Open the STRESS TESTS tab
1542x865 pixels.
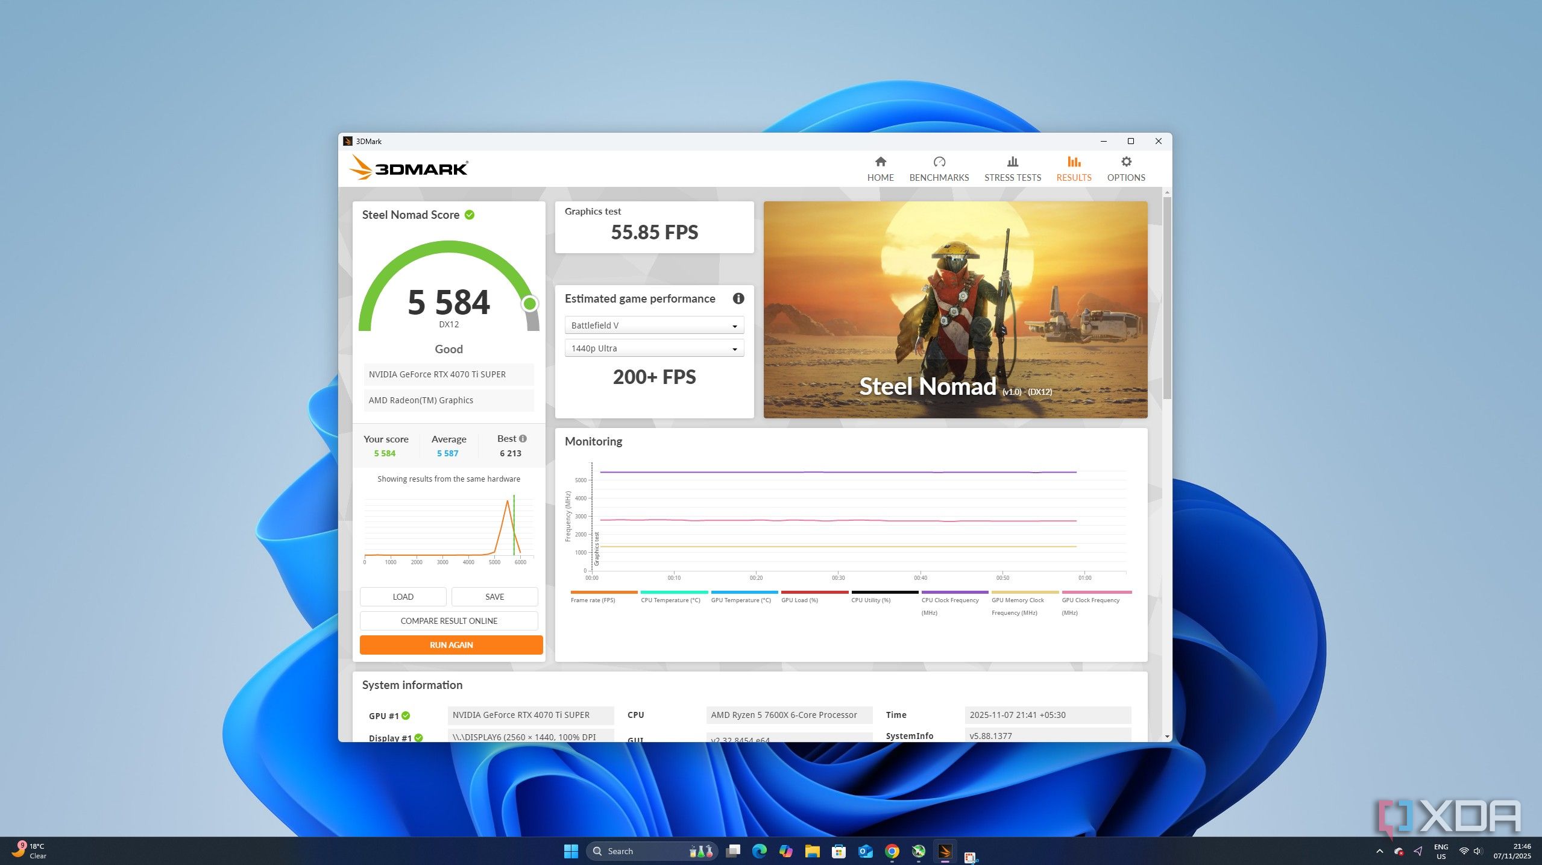coord(1012,169)
